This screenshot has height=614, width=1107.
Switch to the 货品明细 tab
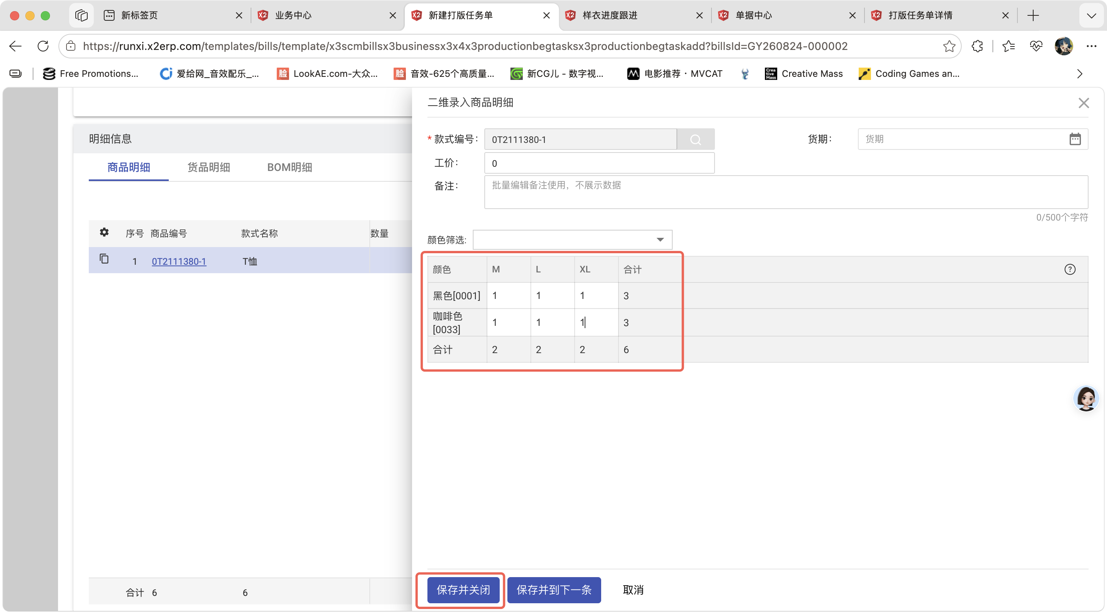coord(208,167)
